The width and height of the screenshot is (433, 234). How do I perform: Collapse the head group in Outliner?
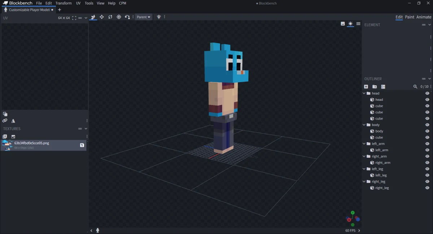[x=364, y=93]
